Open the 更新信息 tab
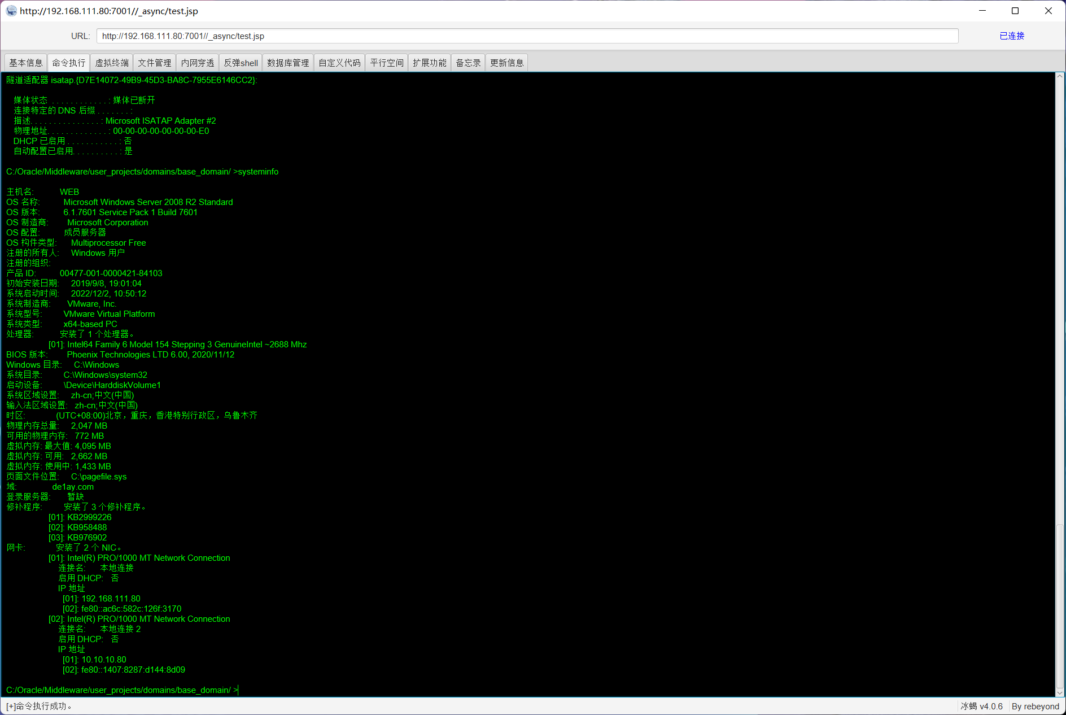This screenshot has height=715, width=1066. 507,63
